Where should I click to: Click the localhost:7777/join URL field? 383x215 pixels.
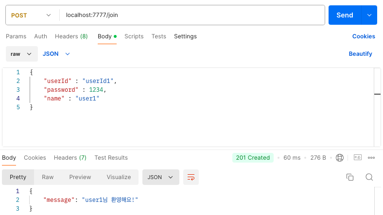(x=192, y=15)
